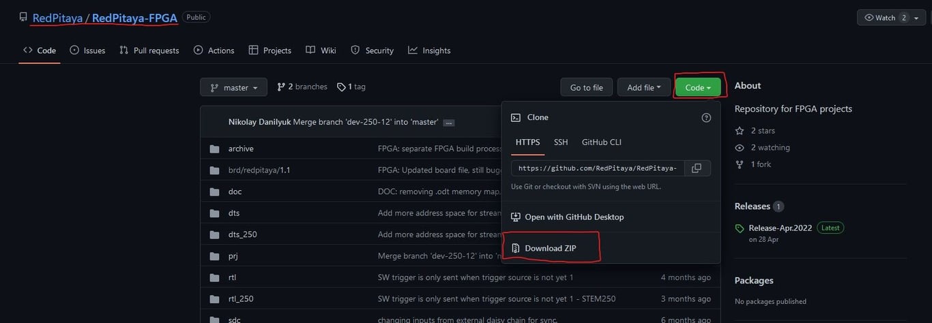The image size is (932, 323).
Task: Select the HTTPS clone tab
Action: [527, 142]
